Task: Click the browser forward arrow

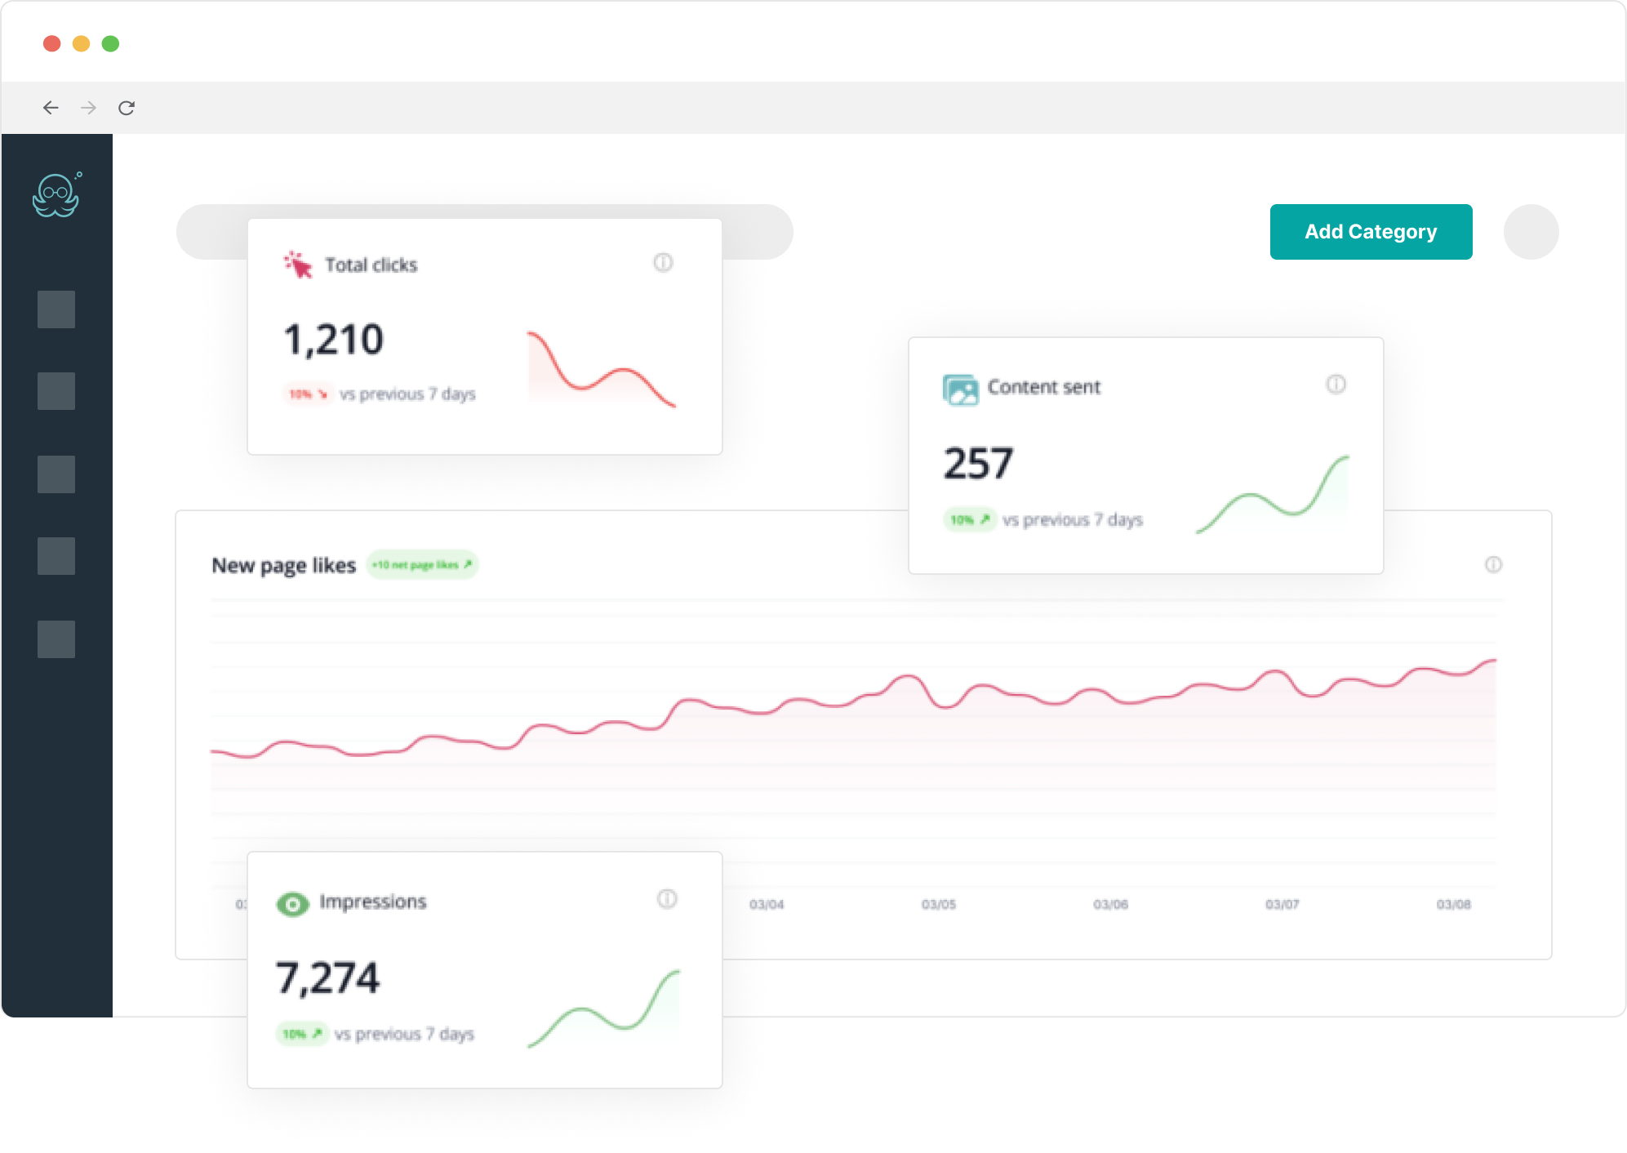Action: pos(89,108)
